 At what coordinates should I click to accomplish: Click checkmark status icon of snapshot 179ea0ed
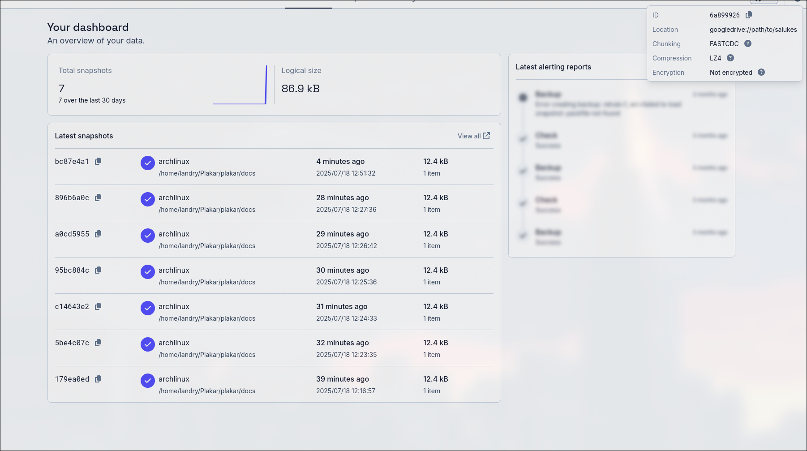pos(148,381)
